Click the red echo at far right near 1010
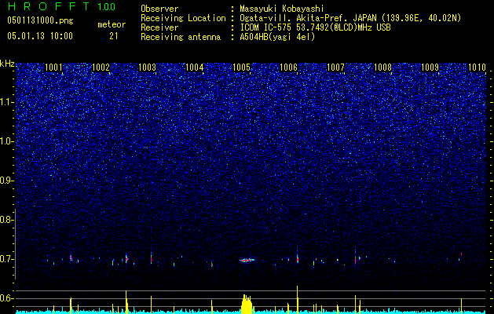 (461, 254)
